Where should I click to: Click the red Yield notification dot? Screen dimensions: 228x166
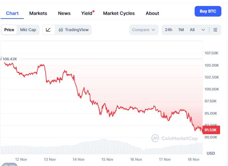(94, 11)
